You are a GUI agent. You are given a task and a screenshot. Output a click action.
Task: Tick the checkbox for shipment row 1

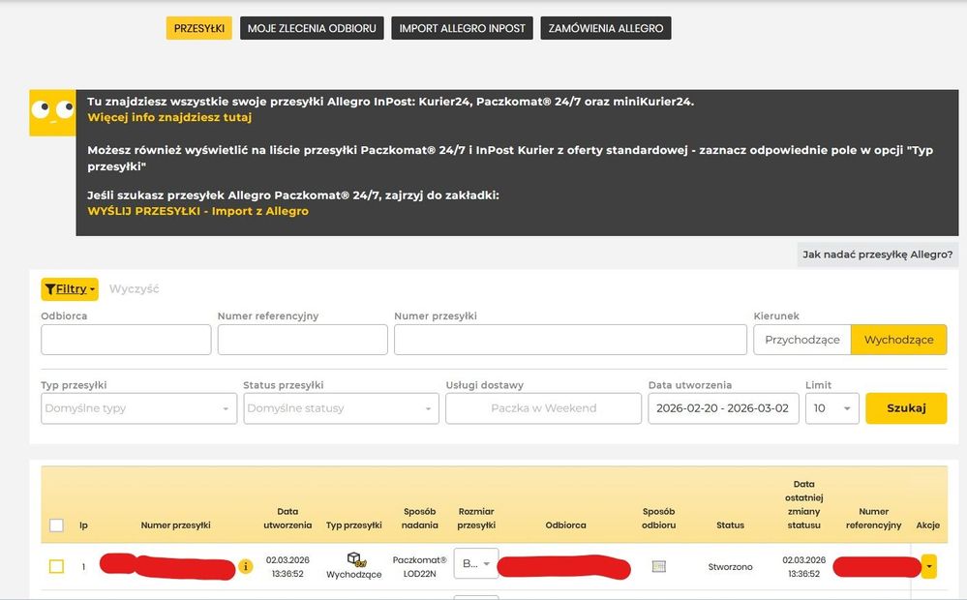(x=55, y=567)
